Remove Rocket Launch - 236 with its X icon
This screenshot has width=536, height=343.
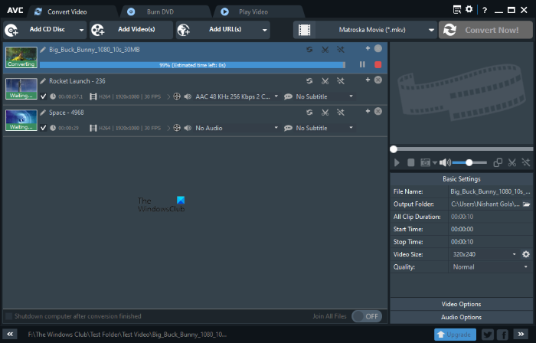(x=378, y=80)
